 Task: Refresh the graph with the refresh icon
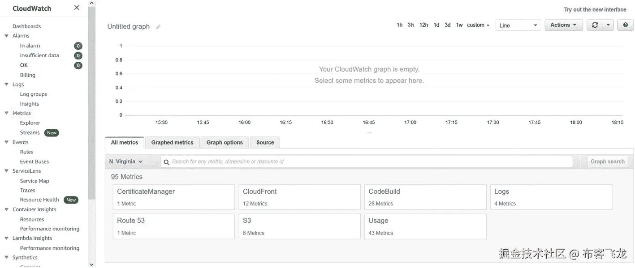595,25
